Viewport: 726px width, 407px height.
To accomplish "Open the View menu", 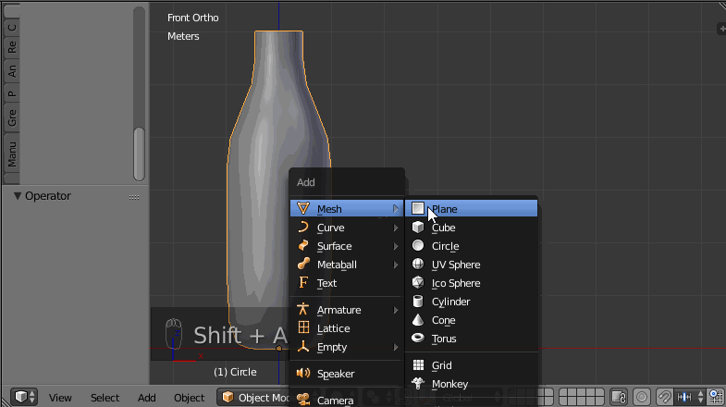I will pyautogui.click(x=60, y=398).
